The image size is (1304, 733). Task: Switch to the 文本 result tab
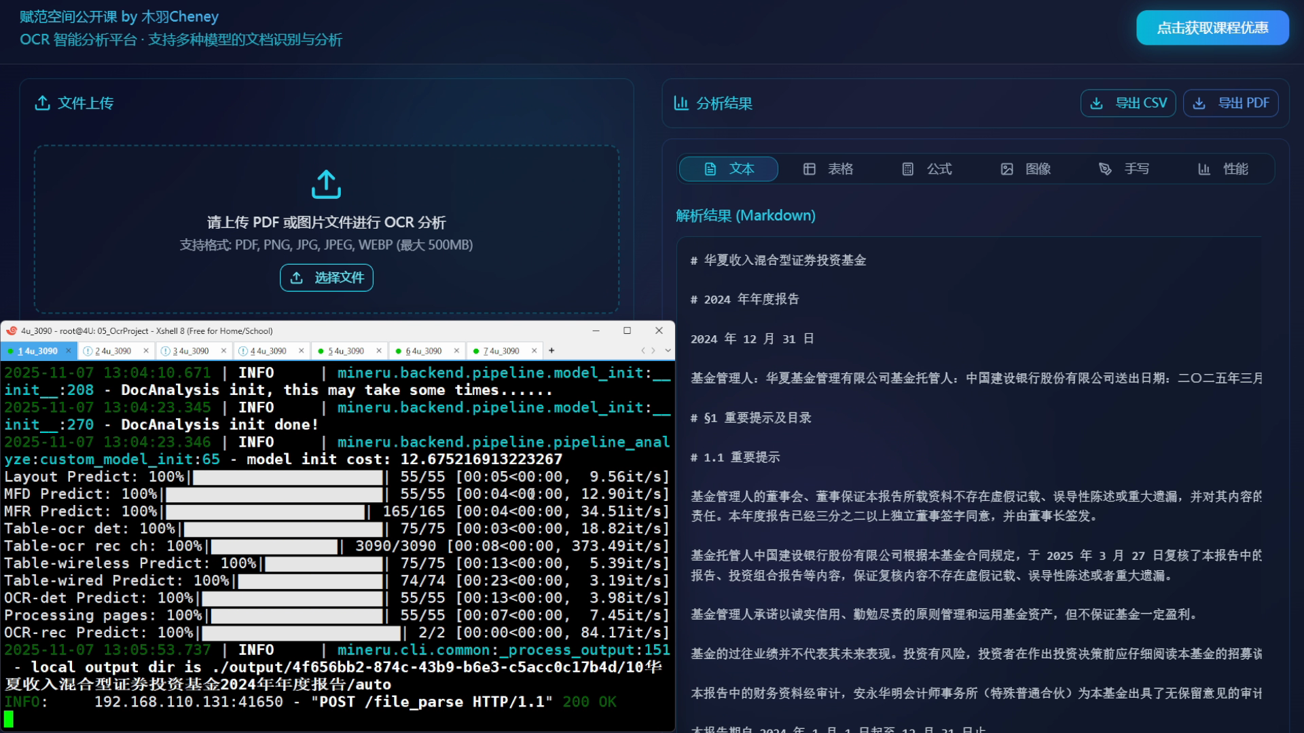(x=729, y=169)
